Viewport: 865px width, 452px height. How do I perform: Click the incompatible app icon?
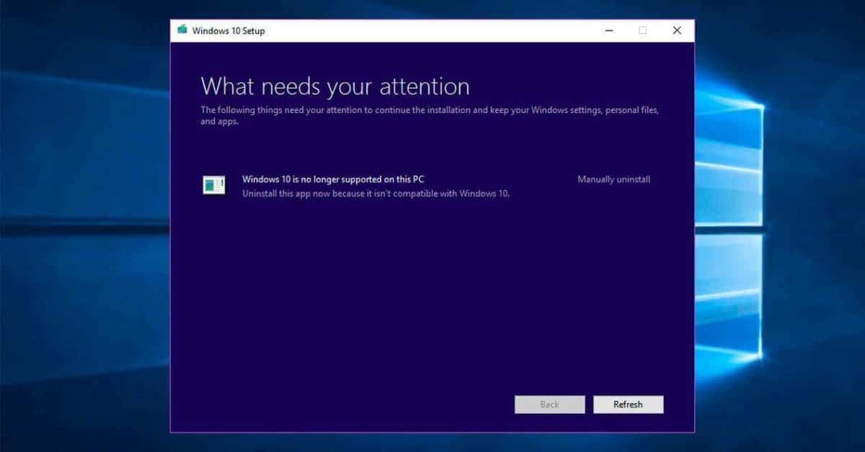pyautogui.click(x=214, y=186)
